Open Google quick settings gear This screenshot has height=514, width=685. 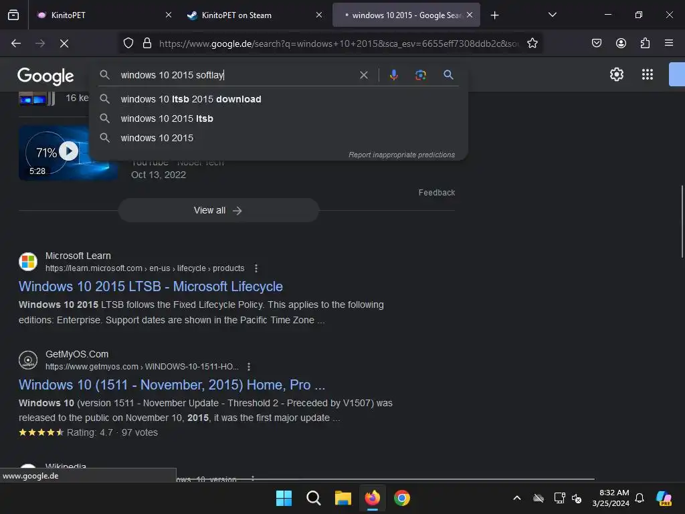pos(616,74)
